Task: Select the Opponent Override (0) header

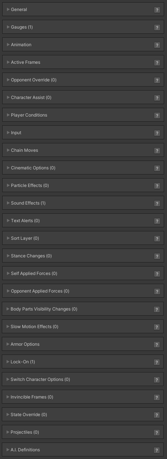Action: tap(83, 80)
